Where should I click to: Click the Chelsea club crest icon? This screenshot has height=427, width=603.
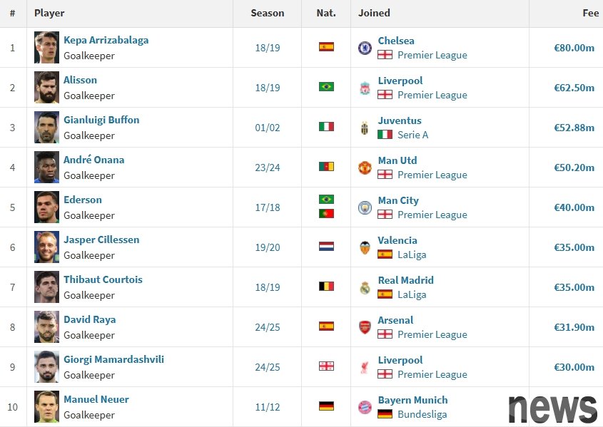pos(365,48)
